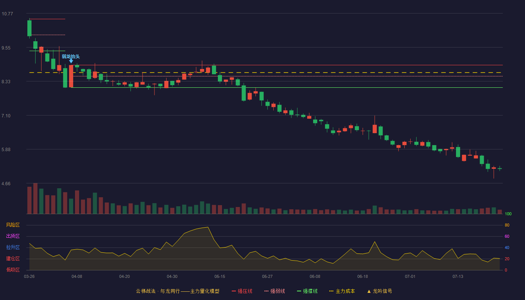Click the 龙吟信号 triangle legend icon
Image resolution: width=525 pixels, height=300 pixels.
pyautogui.click(x=369, y=291)
